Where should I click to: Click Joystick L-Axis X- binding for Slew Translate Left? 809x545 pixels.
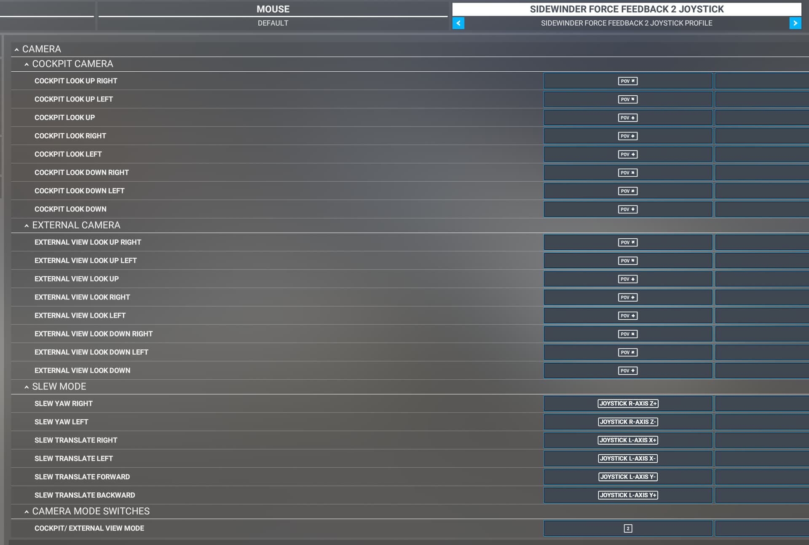(x=628, y=459)
